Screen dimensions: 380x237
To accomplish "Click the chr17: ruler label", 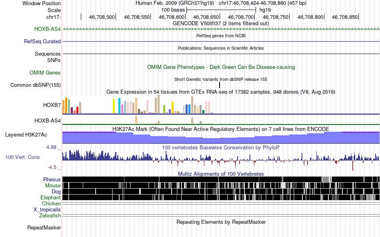I will (x=54, y=17).
